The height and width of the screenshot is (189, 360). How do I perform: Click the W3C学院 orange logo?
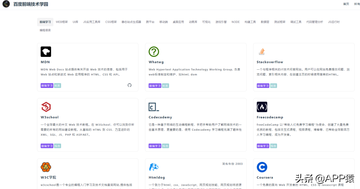coord(46,167)
